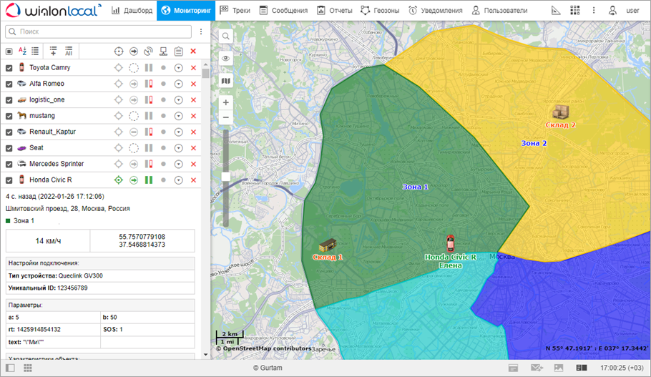Uncheck the mustang unit checkbox

point(9,116)
